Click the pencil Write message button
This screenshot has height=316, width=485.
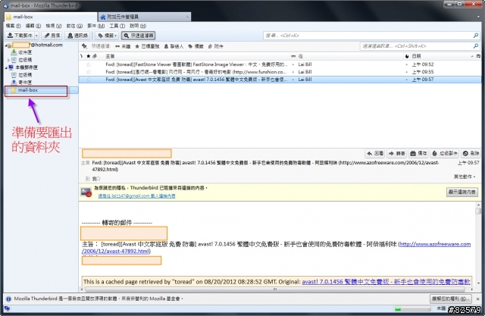(52, 36)
